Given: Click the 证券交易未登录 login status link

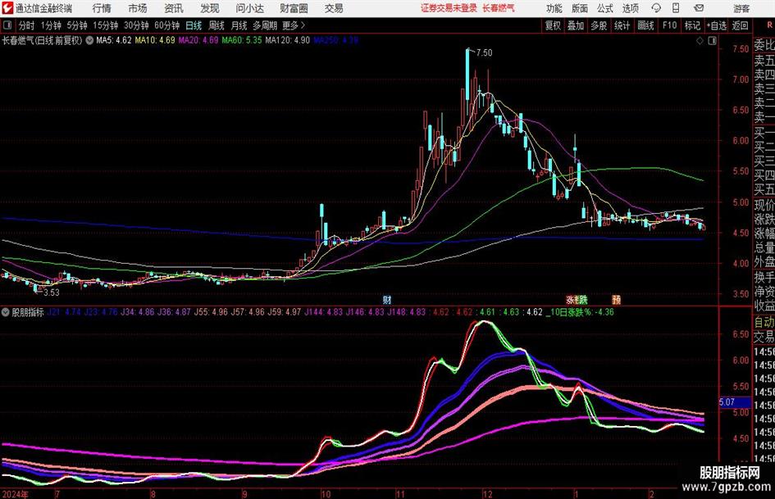Looking at the screenshot, I should (x=449, y=8).
